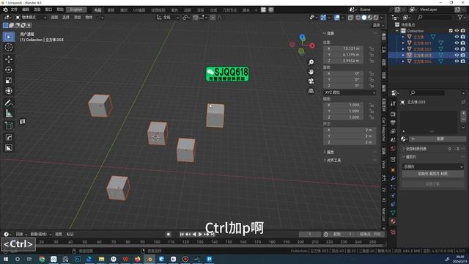Disable render for 立方体.003 via camera icon
This screenshot has height=264, width=469.
pyautogui.click(x=463, y=55)
